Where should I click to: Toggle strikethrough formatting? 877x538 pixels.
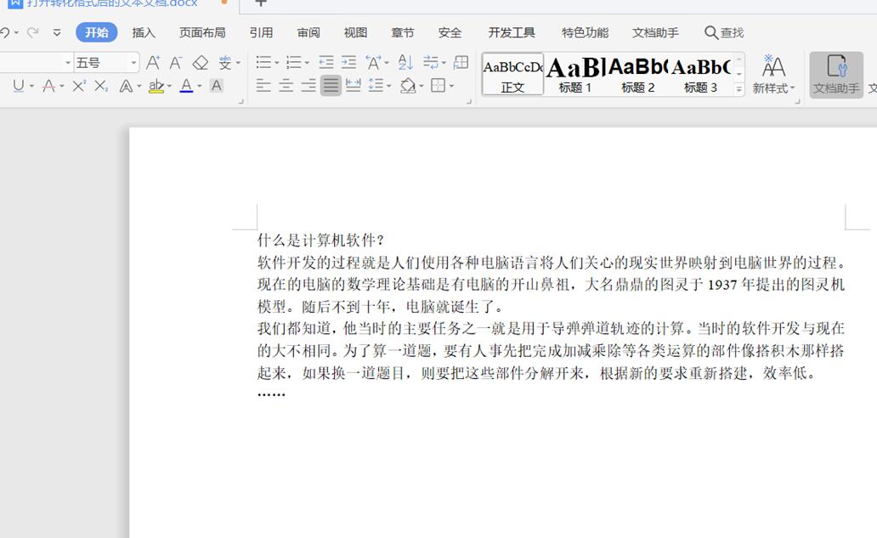click(x=48, y=86)
